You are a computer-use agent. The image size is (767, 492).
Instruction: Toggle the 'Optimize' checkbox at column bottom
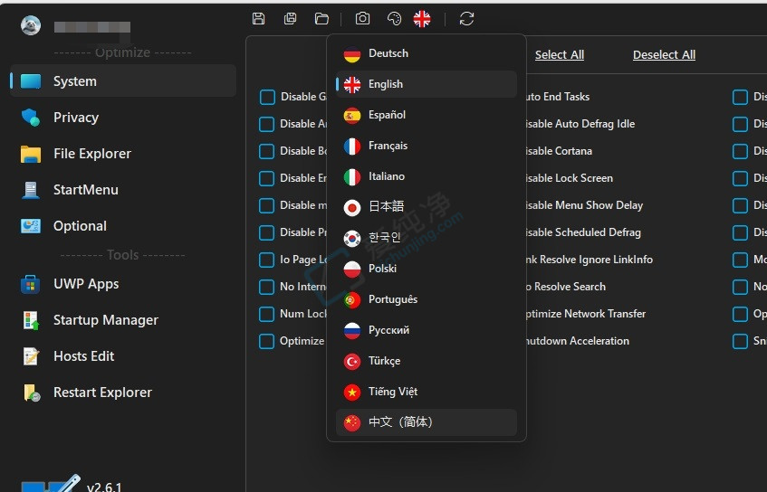[x=267, y=341]
